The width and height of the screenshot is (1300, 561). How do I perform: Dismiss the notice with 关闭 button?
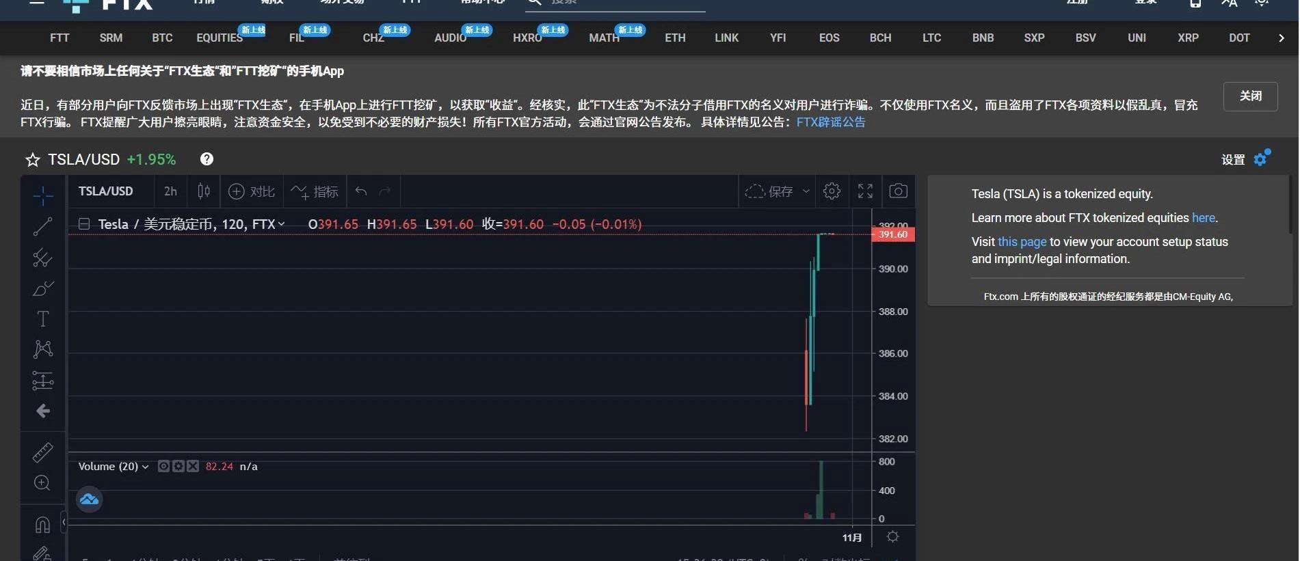point(1249,96)
